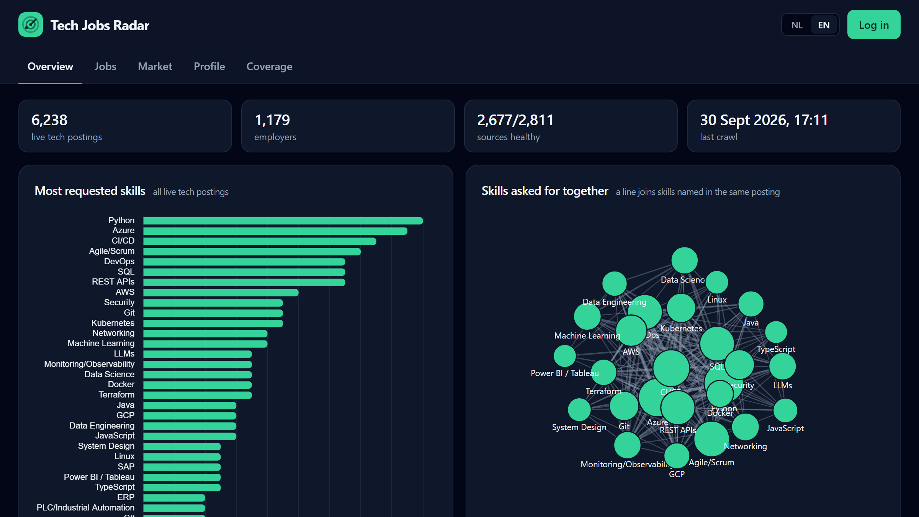Viewport: 919px width, 517px height.
Task: Select the Data Science node in the graph
Action: 685,260
